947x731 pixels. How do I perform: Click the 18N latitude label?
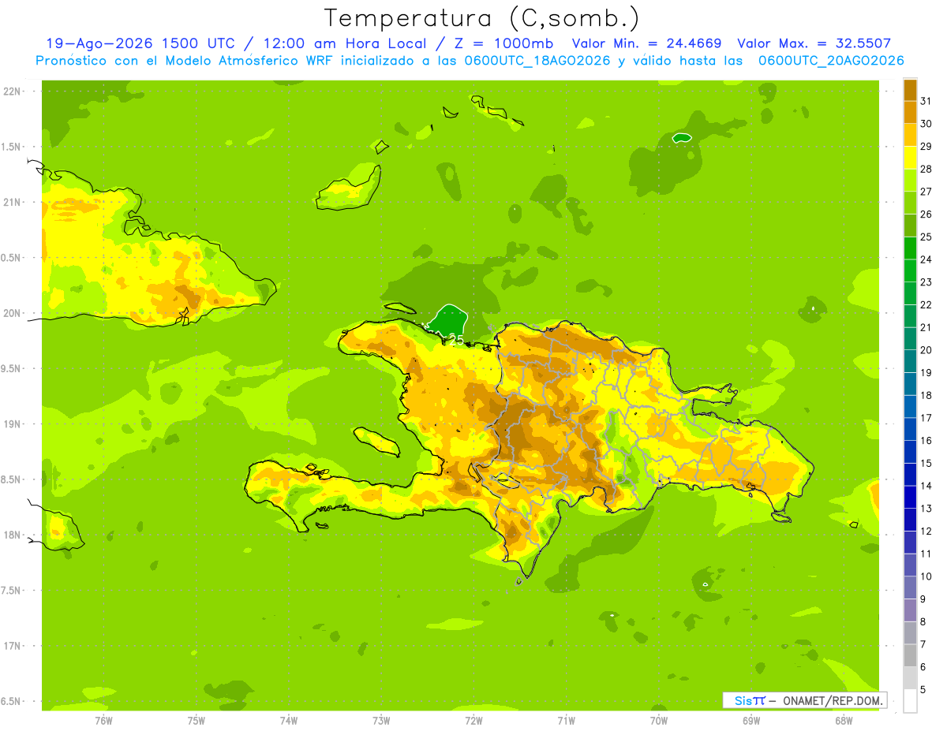click(x=13, y=535)
